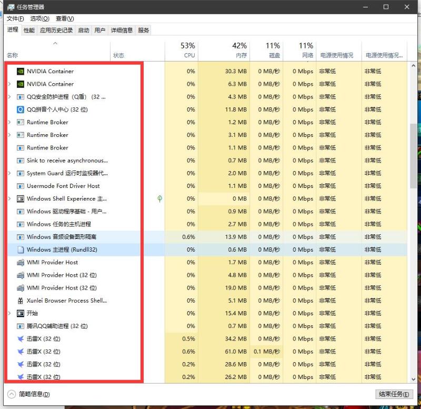Click the scrollbar down arrow

414,379
